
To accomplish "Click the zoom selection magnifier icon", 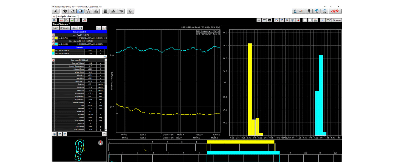I will [x=277, y=20].
